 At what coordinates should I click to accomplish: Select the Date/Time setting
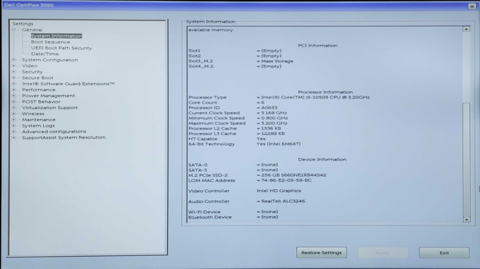tap(45, 54)
